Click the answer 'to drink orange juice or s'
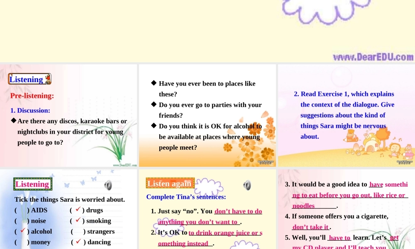The width and height of the screenshot is (415, 249). pyautogui.click(x=225, y=233)
